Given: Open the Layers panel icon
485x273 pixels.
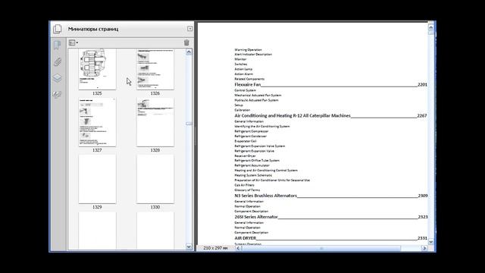Looking at the screenshot, I should click(58, 78).
